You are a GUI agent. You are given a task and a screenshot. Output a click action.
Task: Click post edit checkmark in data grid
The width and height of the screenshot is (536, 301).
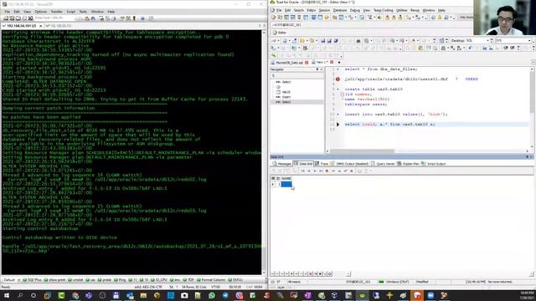pyautogui.click(x=345, y=171)
